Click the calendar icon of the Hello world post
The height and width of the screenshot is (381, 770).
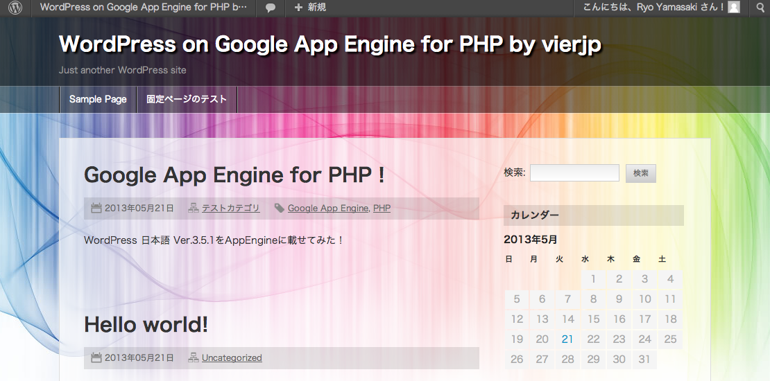click(96, 357)
